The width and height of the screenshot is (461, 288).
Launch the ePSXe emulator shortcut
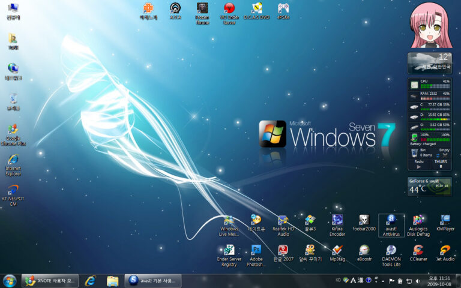coord(283,11)
